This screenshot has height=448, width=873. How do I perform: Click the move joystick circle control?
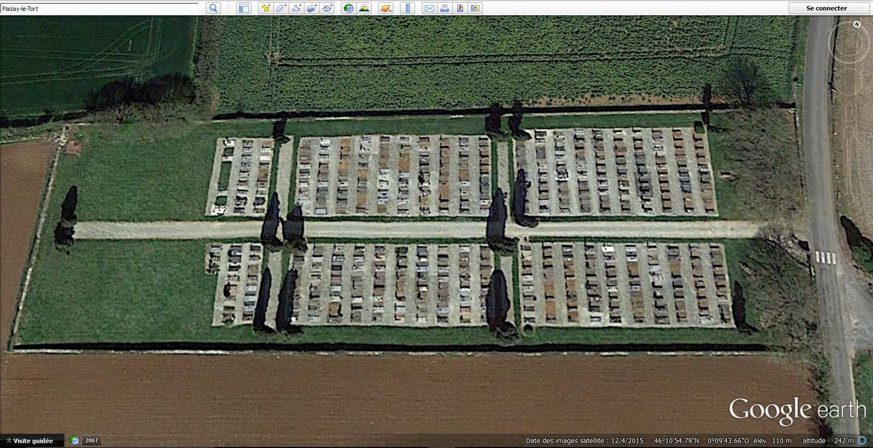click(x=848, y=82)
